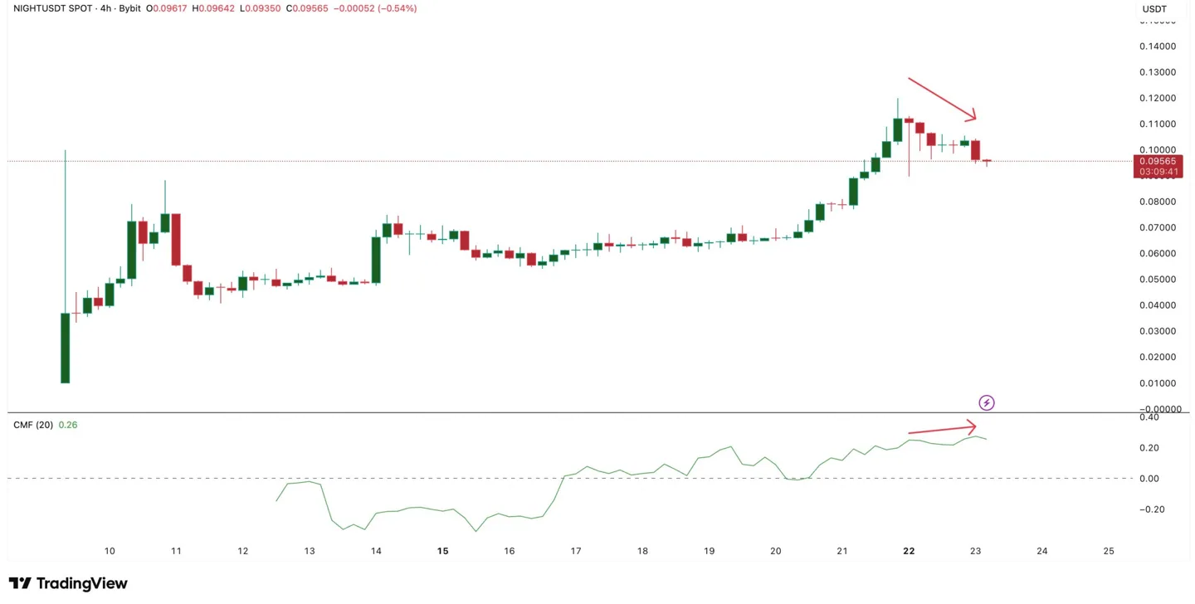This screenshot has width=1195, height=604.
Task: Click CMF scale label 0.00
Action: pyautogui.click(x=1149, y=479)
